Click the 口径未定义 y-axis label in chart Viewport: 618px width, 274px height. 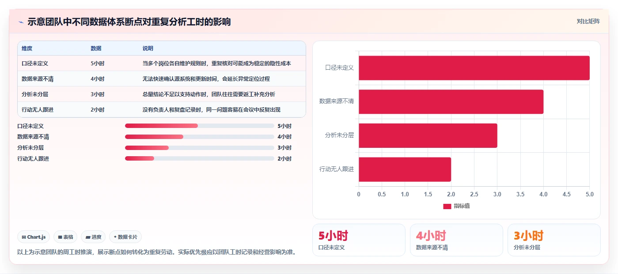339,68
